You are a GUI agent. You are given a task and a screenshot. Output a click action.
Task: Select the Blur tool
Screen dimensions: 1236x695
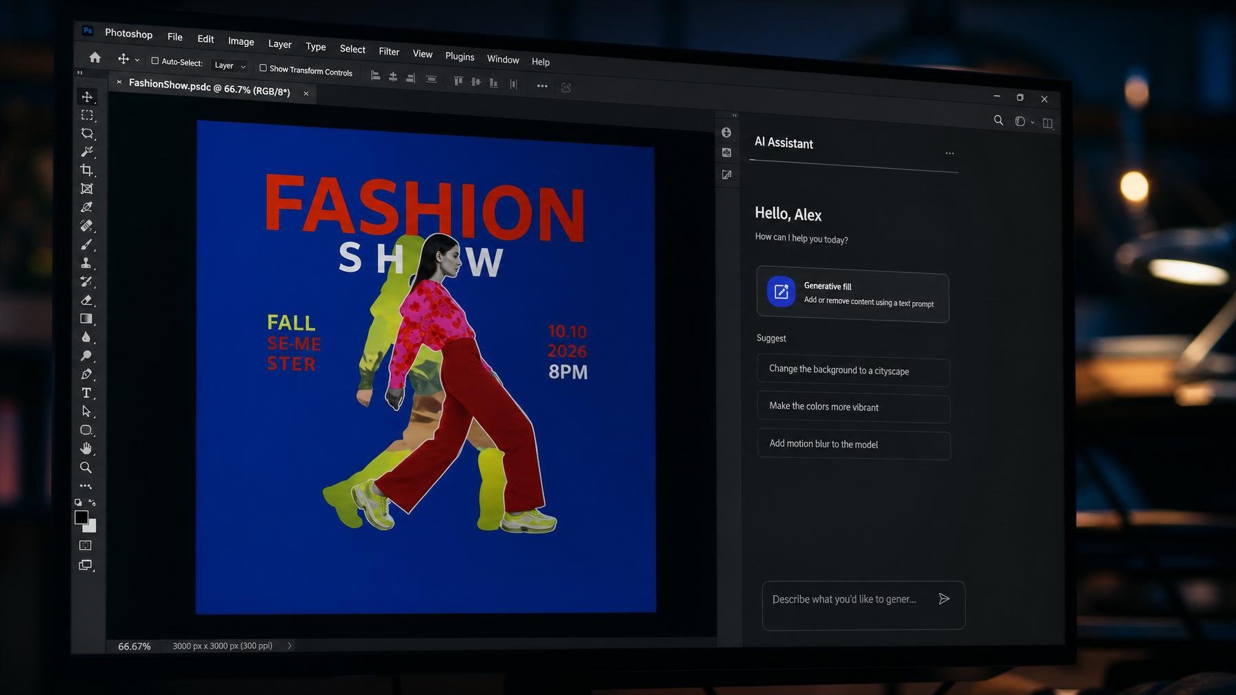tap(86, 337)
